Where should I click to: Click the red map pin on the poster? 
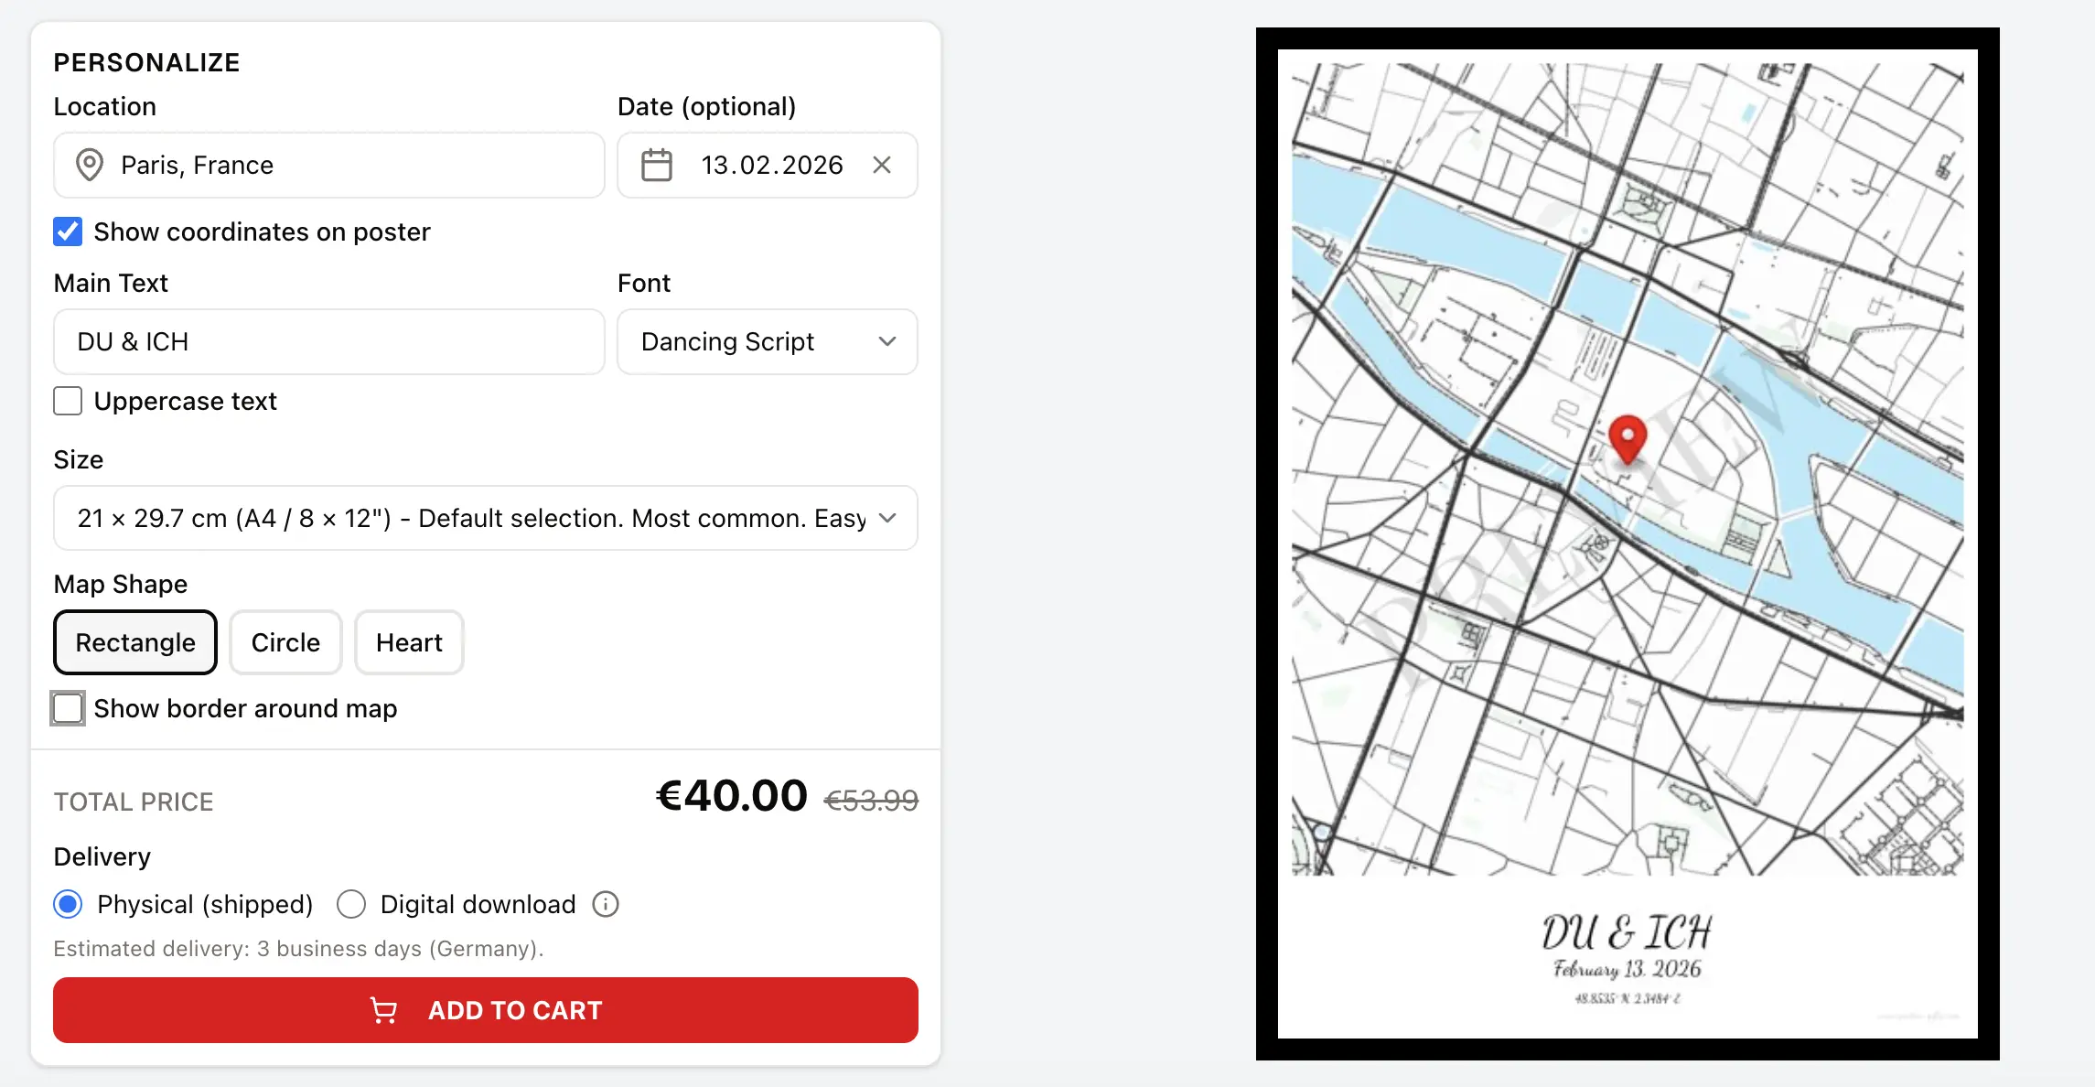[1628, 437]
